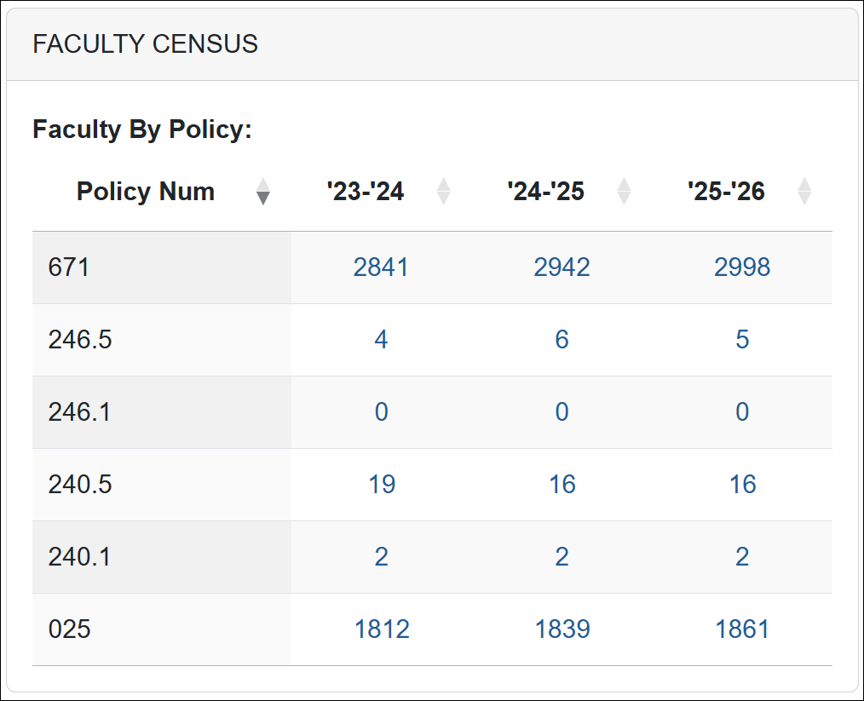Screen dimensions: 864x701
Task: Click the 19 link for policy 240.5
Action: point(381,485)
